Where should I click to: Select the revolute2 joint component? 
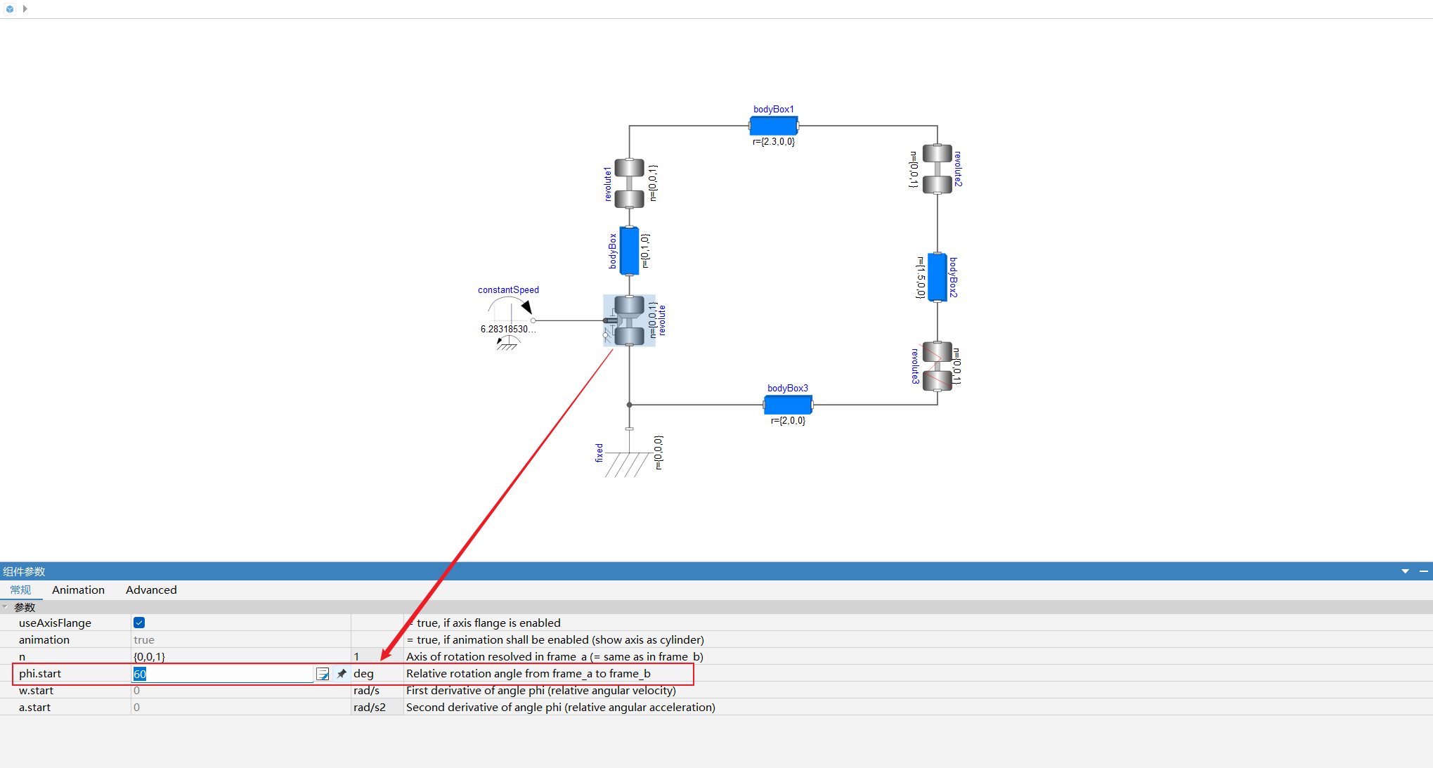[937, 169]
